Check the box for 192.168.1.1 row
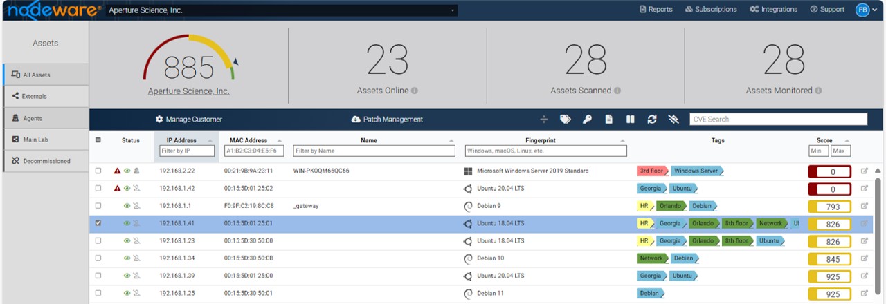 point(98,205)
